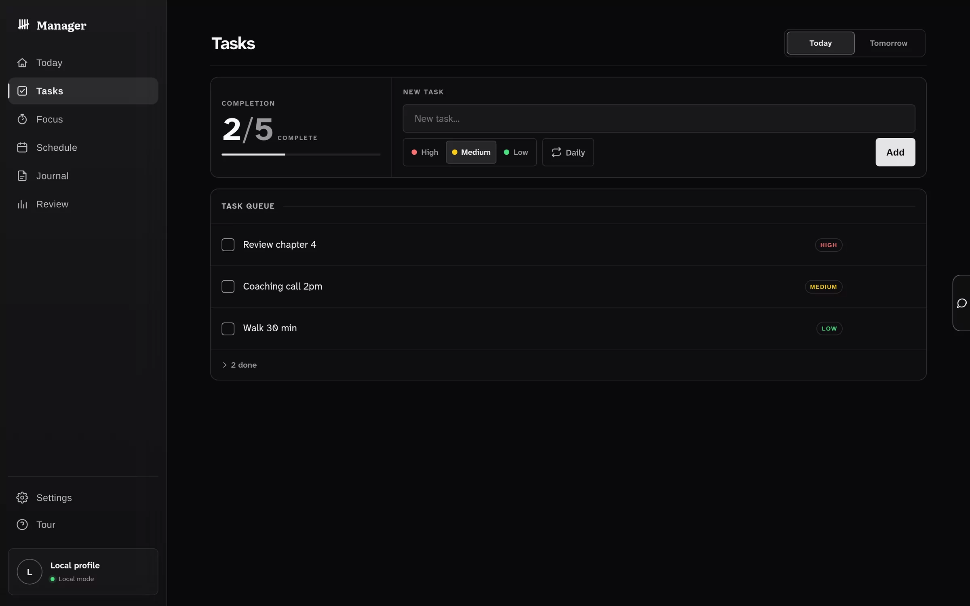Open the chat bubble side panel
This screenshot has width=970, height=606.
tap(962, 303)
